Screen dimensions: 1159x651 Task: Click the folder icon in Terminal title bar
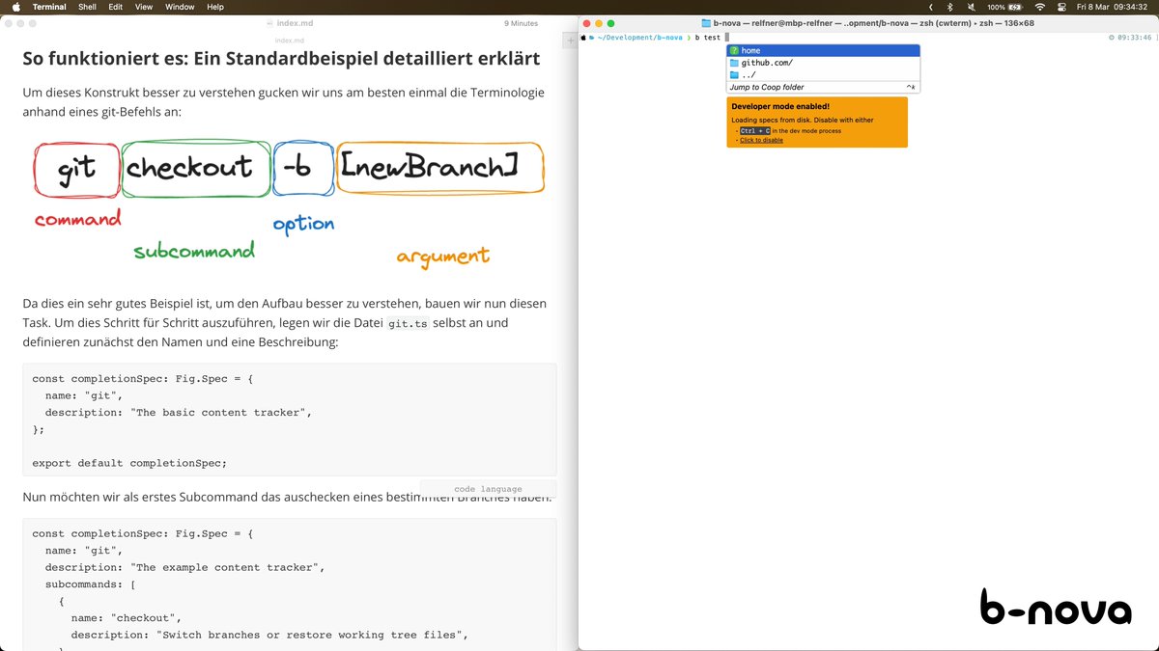coord(706,22)
